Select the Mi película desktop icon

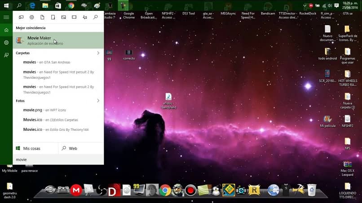[x=327, y=121]
